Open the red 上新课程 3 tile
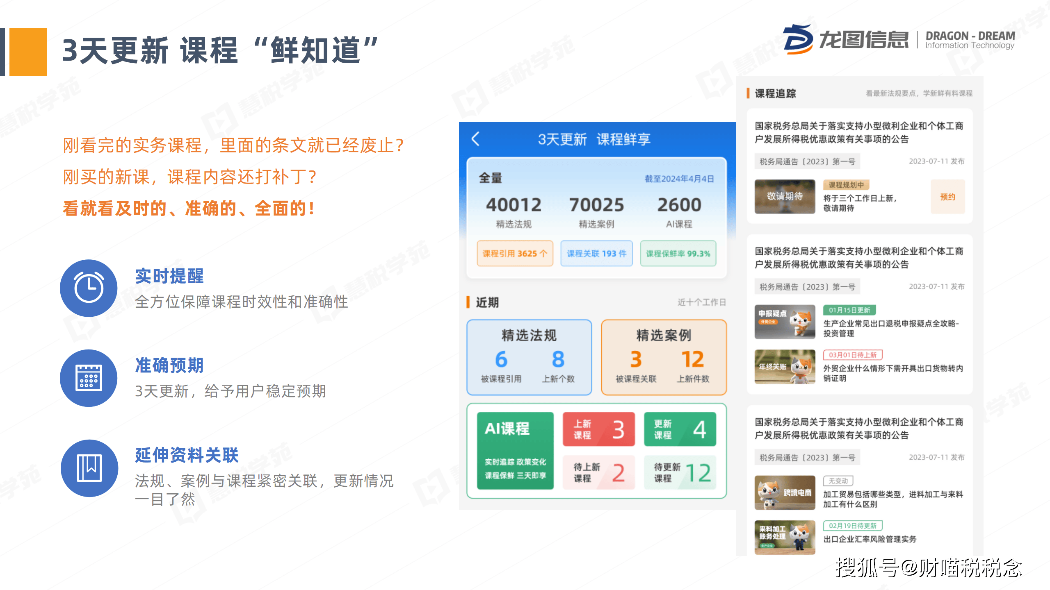This screenshot has height=590, width=1050. pyautogui.click(x=598, y=429)
